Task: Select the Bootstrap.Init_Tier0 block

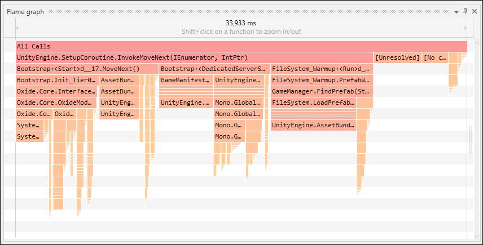Action: click(56, 80)
